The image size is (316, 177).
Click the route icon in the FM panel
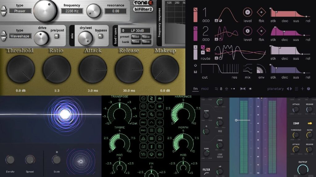pyautogui.click(x=204, y=49)
